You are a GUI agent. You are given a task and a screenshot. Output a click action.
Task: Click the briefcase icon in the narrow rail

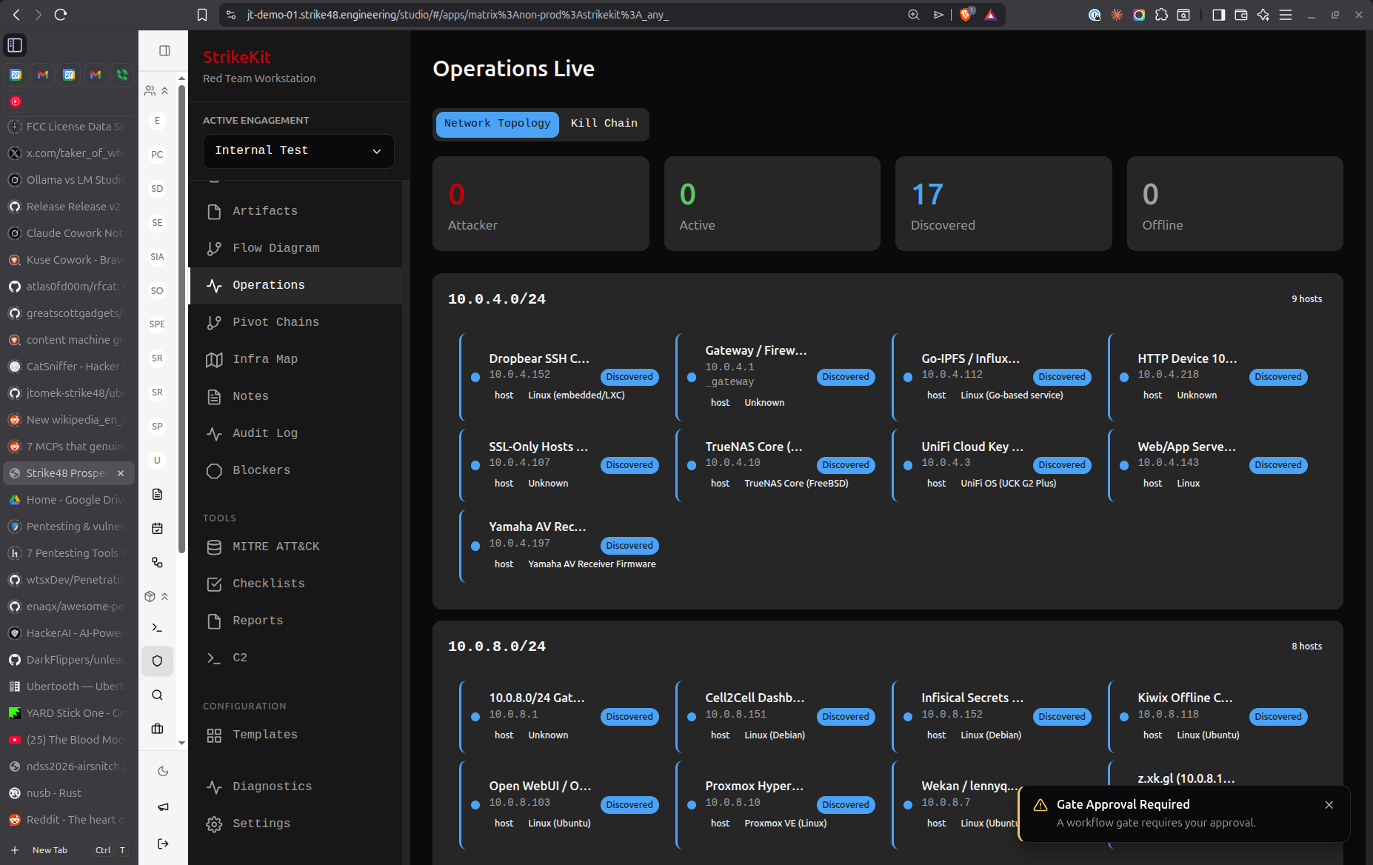coord(157,729)
